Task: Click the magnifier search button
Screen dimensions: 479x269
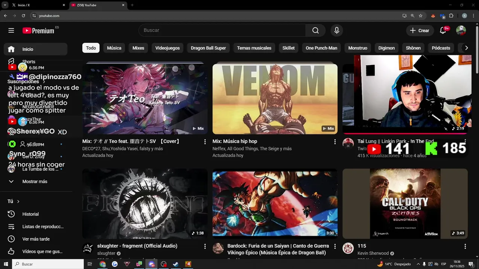Action: click(x=315, y=31)
